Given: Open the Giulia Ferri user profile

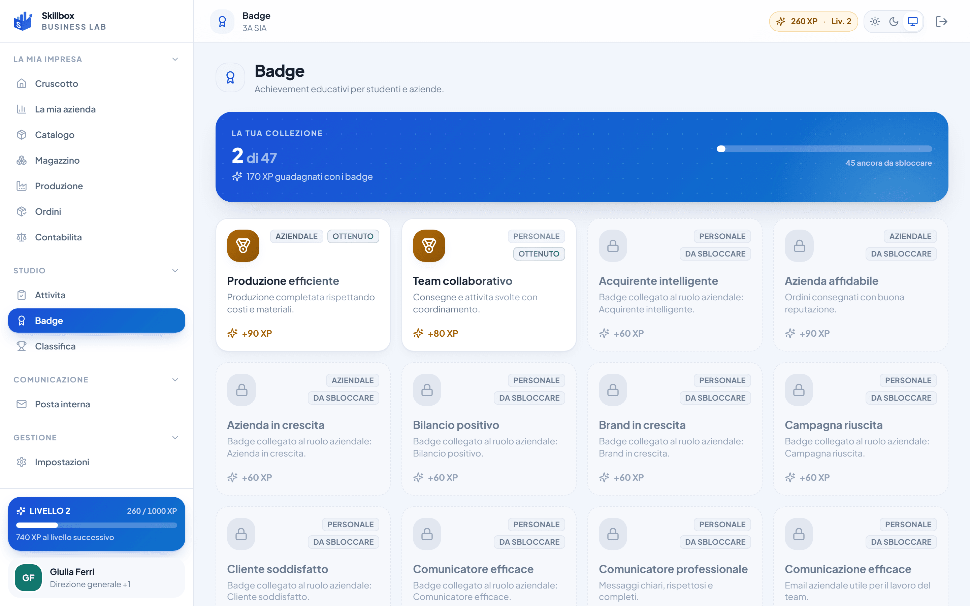Looking at the screenshot, I should (x=97, y=578).
